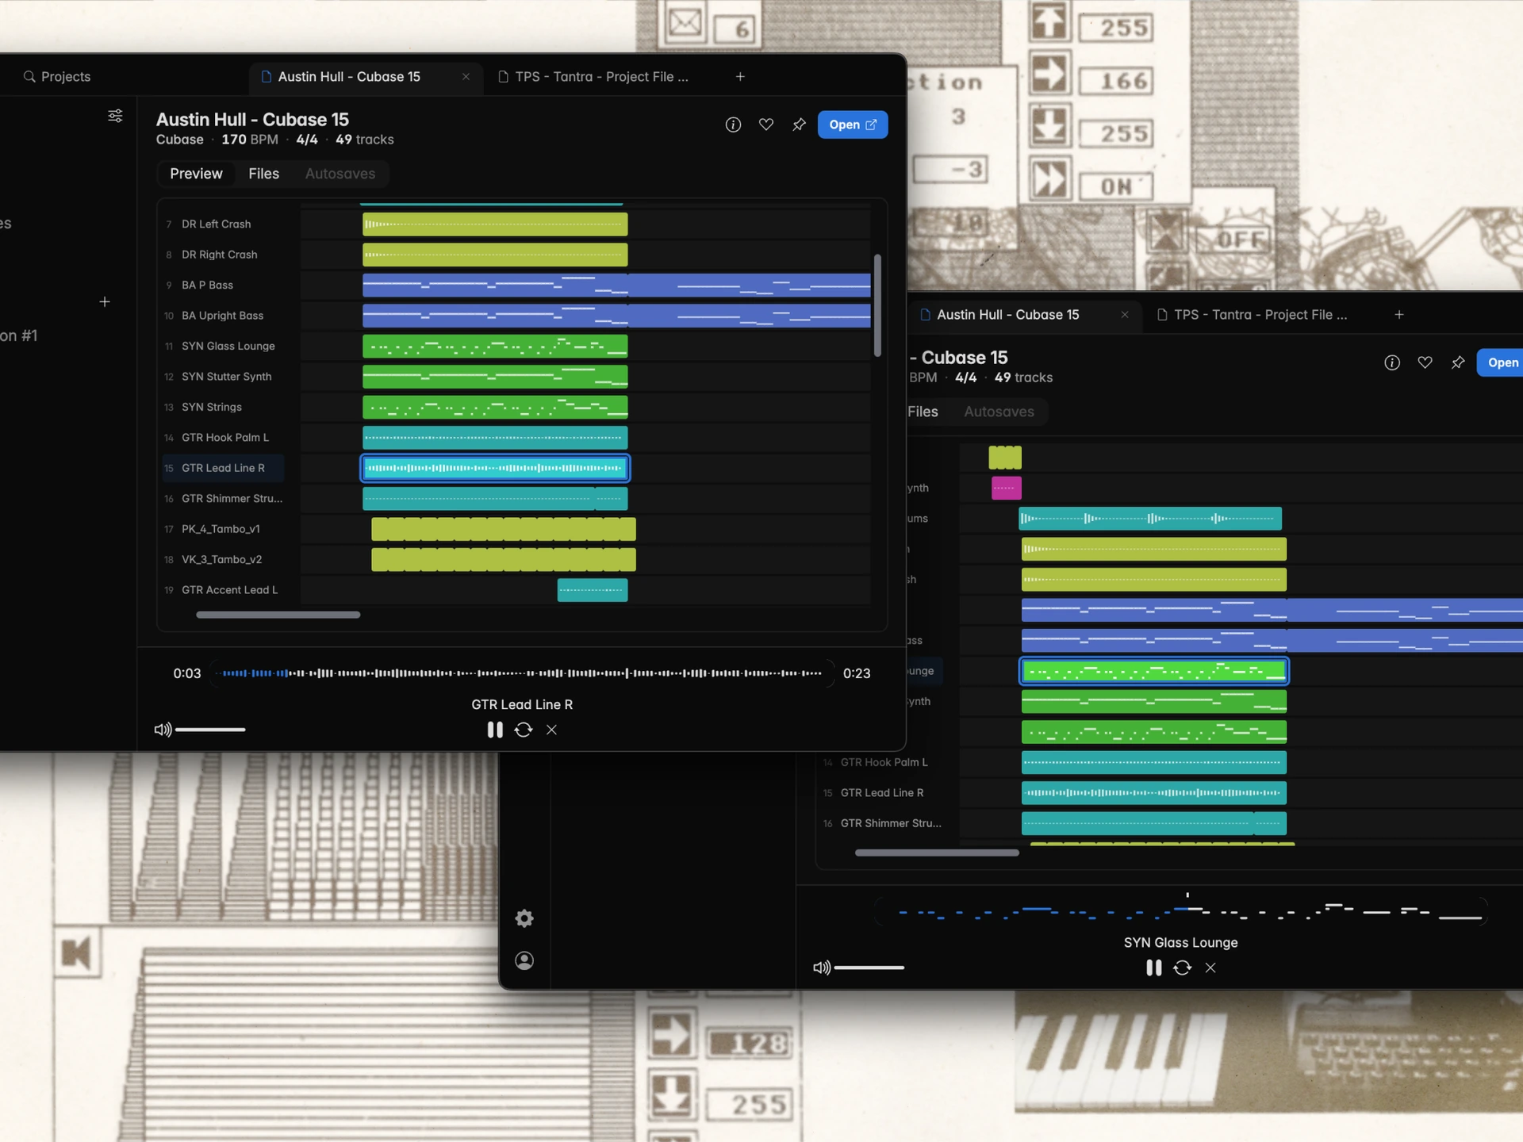Viewport: 1523px width, 1142px height.
Task: Click the blue Open button in front window
Action: point(853,125)
